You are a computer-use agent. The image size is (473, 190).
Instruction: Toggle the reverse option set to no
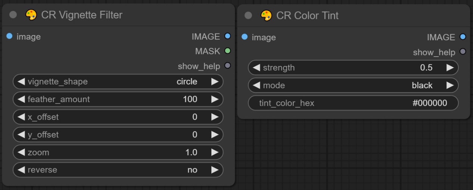point(118,170)
